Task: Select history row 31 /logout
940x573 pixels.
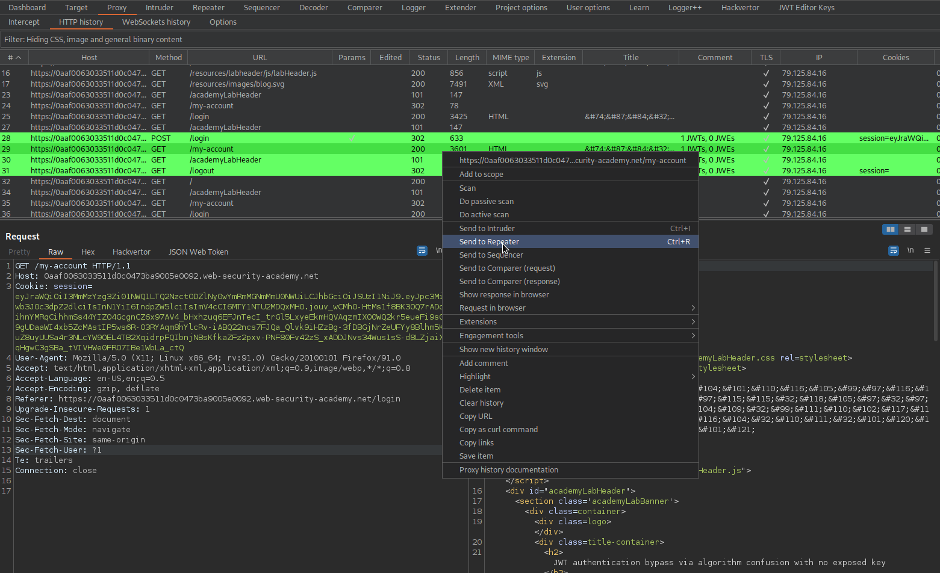Action: 221,171
